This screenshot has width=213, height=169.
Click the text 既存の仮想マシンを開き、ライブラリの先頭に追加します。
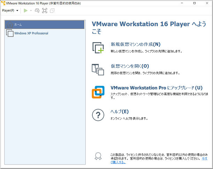(x=145, y=73)
